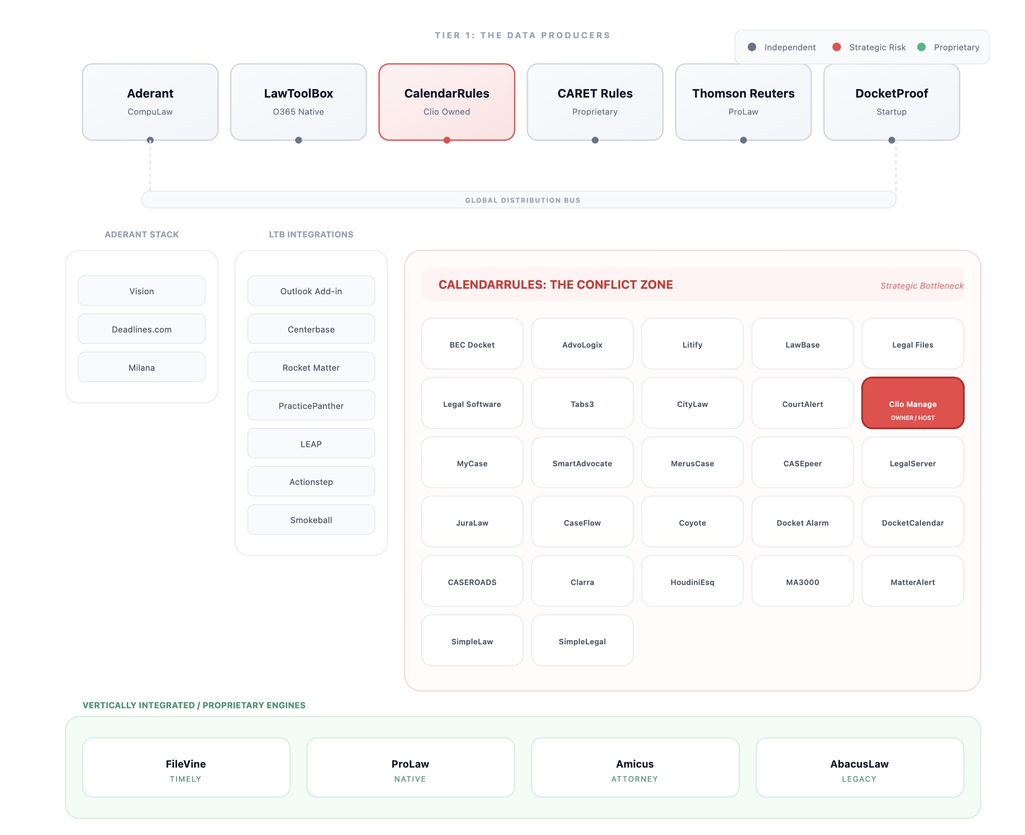Select the Aderant CompuLaw producer card
This screenshot has width=1025, height=835.
click(x=150, y=102)
